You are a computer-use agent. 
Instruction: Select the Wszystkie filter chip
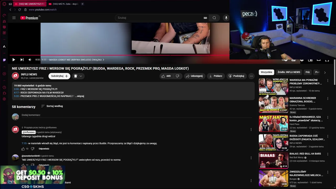pyautogui.click(x=266, y=72)
